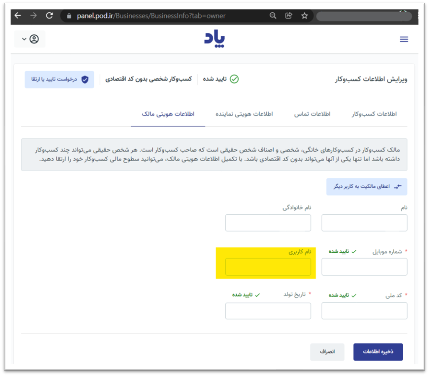Click the browser forward arrow

coord(33,16)
